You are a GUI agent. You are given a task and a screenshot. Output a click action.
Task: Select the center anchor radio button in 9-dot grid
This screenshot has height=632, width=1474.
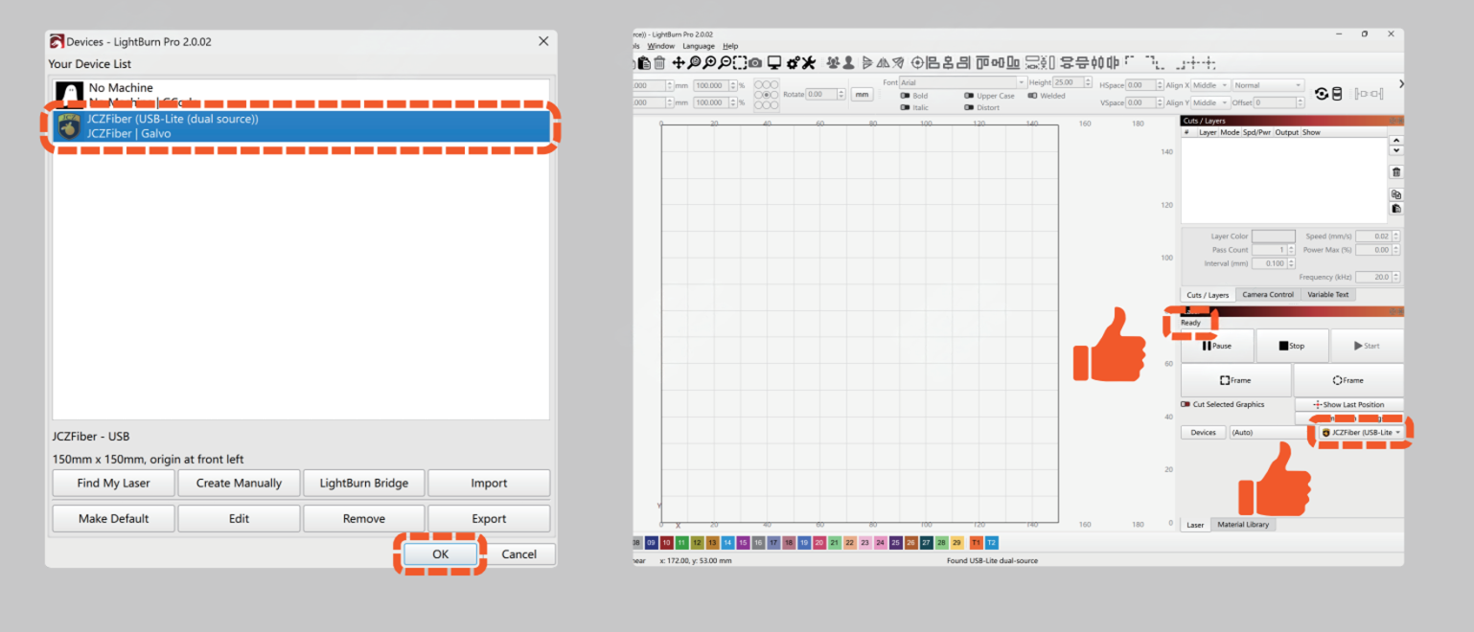click(x=766, y=95)
